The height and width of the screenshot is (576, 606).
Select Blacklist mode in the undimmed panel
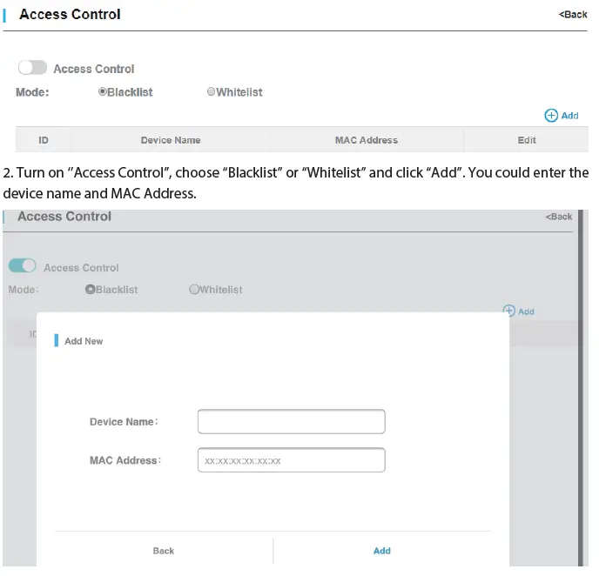tap(103, 91)
